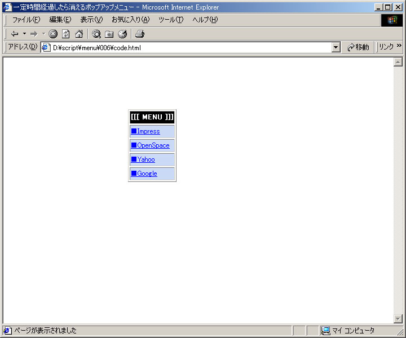Go back with the Back arrow
406x338 pixels.
15,34
